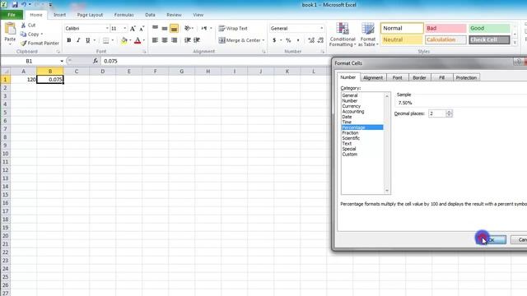Choose Custom in Category list
527x296 pixels.
point(349,155)
